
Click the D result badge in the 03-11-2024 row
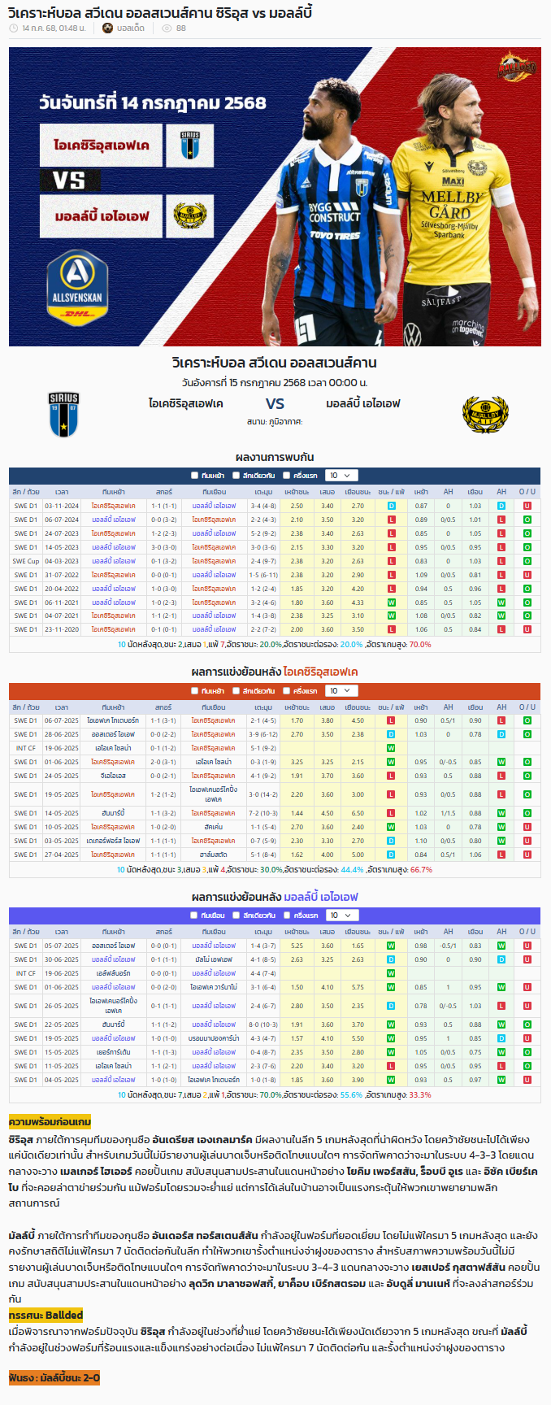click(x=392, y=506)
